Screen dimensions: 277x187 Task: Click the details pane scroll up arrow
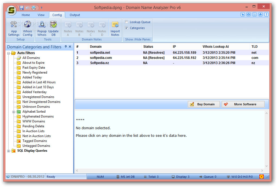click(267, 113)
